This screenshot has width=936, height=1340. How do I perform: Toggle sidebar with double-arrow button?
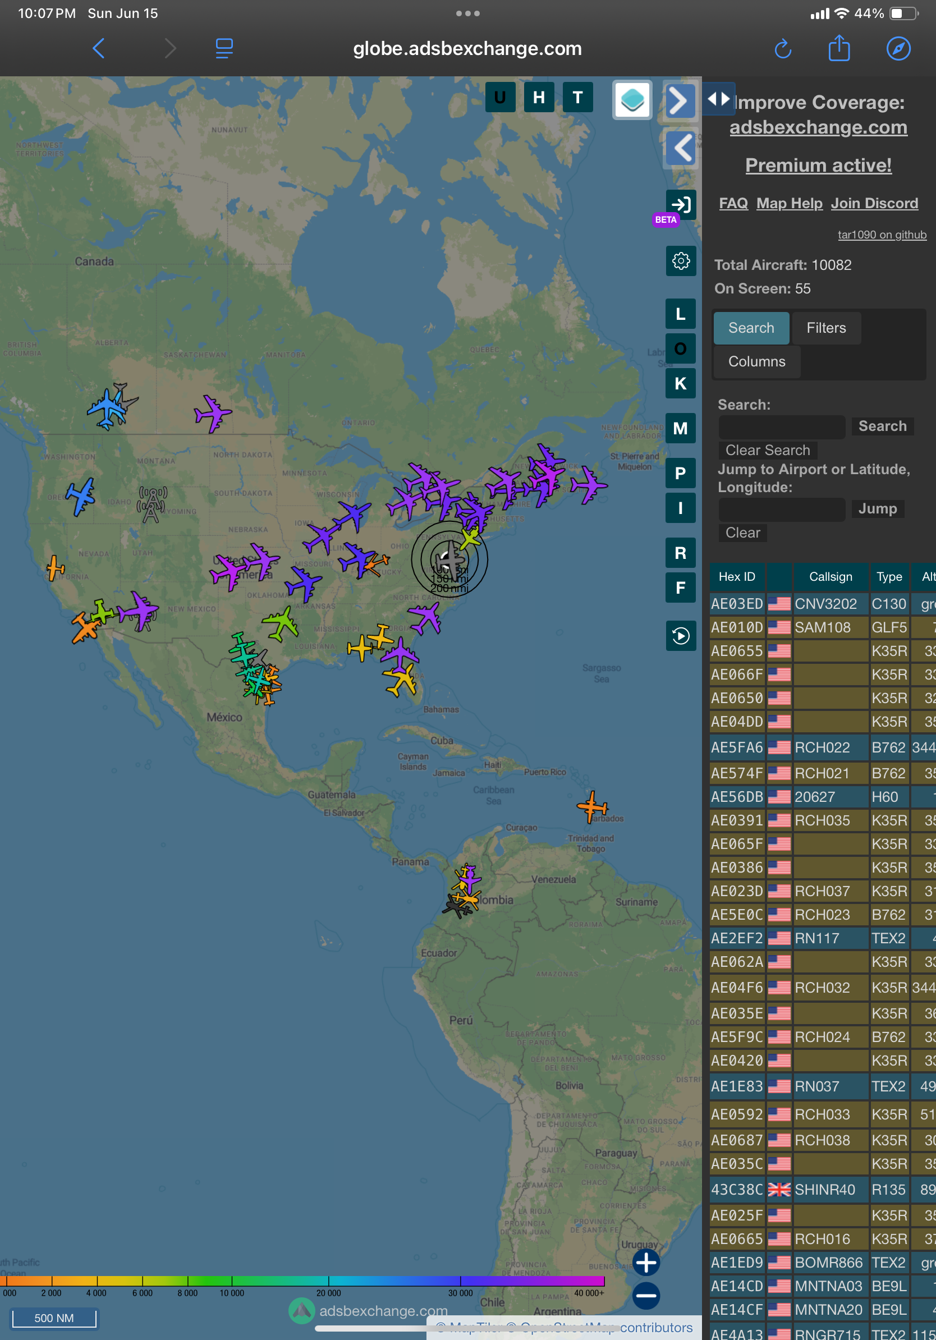coord(718,99)
